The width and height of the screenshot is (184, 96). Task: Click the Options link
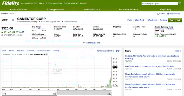(x=163, y=20)
